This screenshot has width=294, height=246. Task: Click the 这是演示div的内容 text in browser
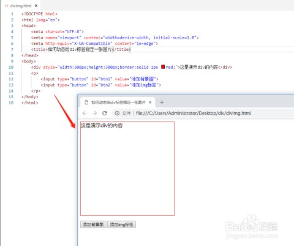[102, 126]
